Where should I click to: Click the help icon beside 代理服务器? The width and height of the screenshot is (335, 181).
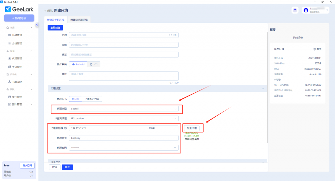pyautogui.click(x=65, y=128)
